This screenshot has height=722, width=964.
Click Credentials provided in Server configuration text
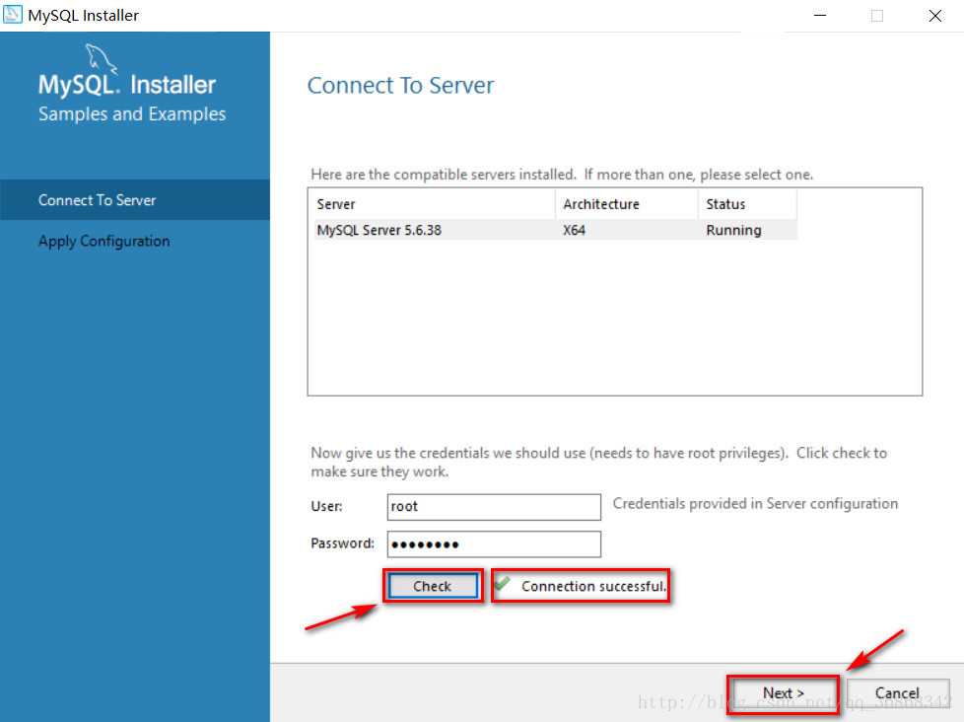(x=755, y=504)
